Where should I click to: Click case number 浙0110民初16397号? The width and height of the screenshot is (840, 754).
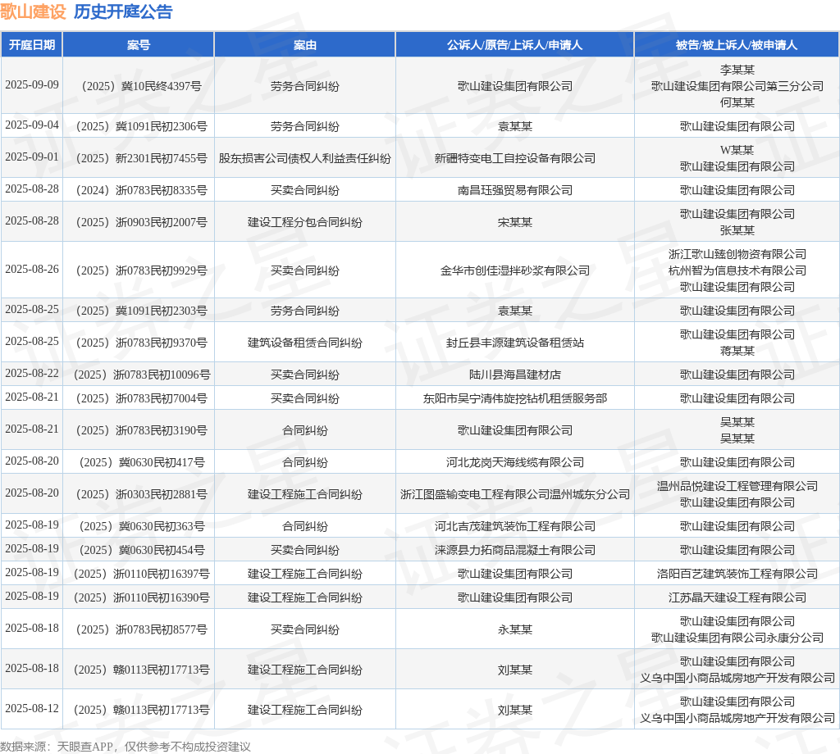tap(141, 575)
